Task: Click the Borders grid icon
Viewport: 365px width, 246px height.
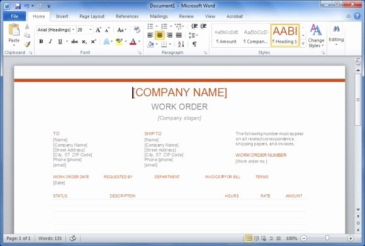Action: coord(164,44)
